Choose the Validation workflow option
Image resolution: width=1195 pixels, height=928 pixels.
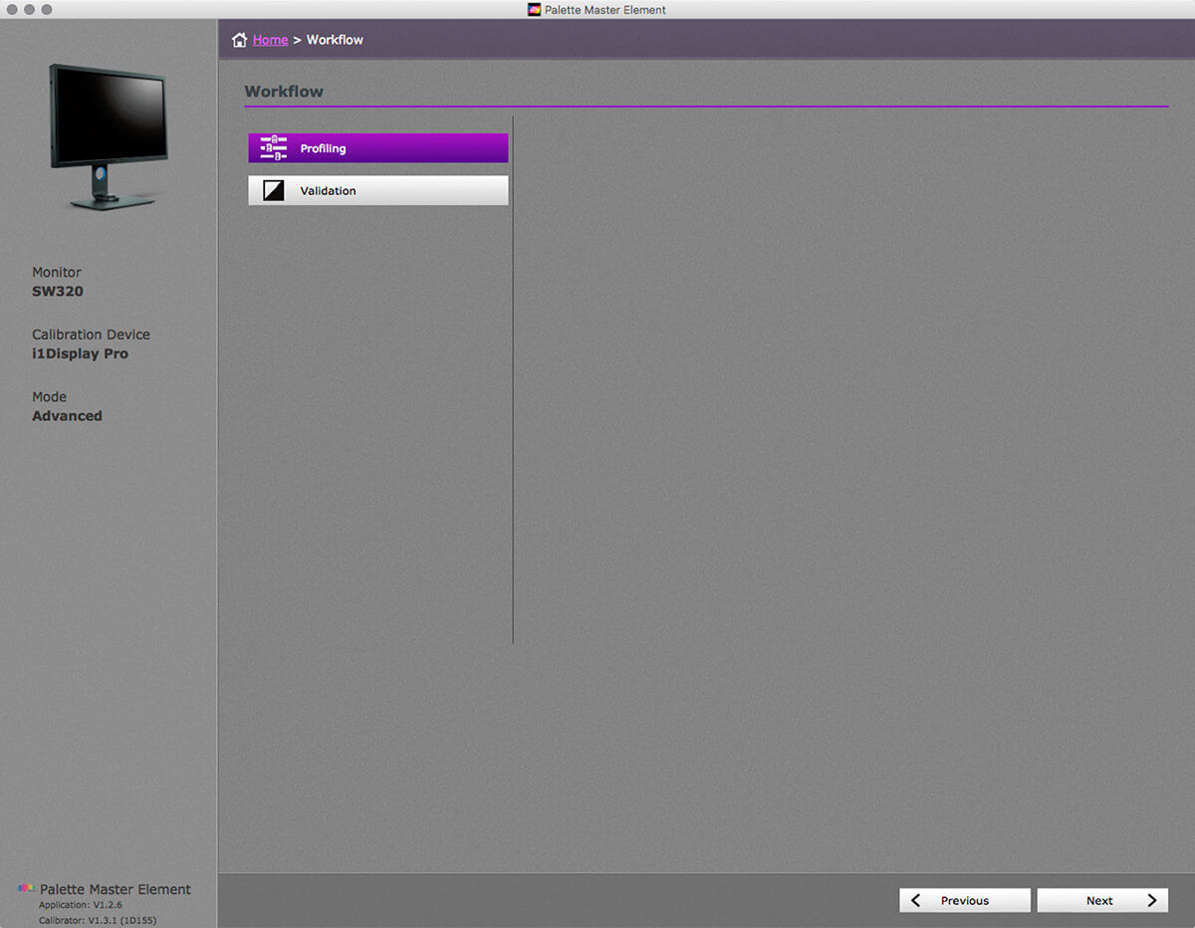378,190
